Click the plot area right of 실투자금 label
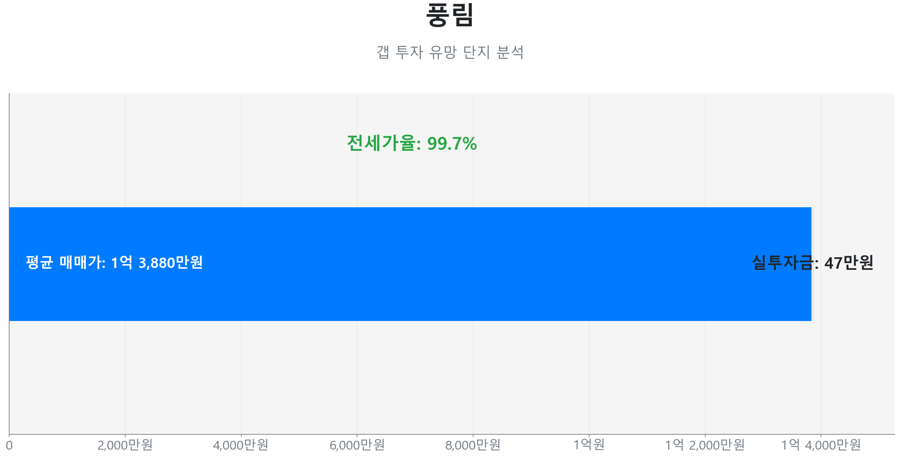Viewport: 900px width, 458px height. 885,263
